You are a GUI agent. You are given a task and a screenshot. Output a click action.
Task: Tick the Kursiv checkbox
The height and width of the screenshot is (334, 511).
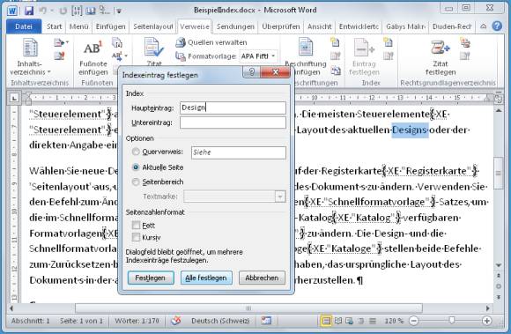pos(136,237)
